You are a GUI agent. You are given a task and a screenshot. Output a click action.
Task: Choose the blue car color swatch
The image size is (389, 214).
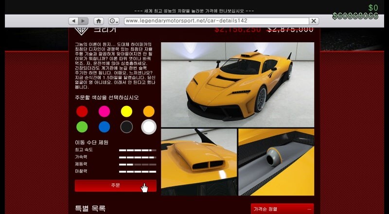point(104,127)
